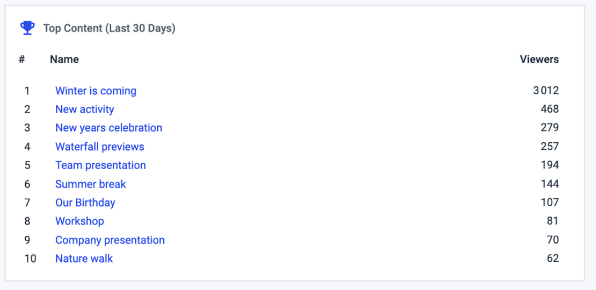
Task: Open Waterfall previews content
Action: pos(100,147)
